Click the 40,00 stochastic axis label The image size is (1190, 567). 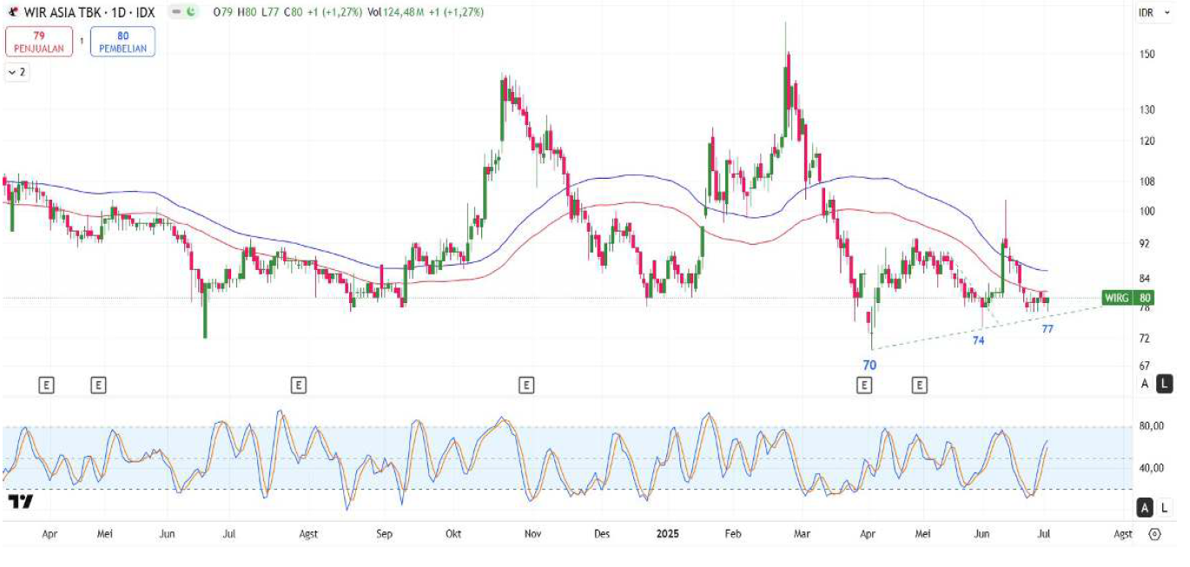(x=1151, y=468)
